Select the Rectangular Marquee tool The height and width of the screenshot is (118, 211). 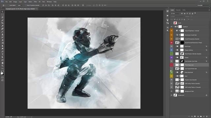pyautogui.click(x=2, y=14)
